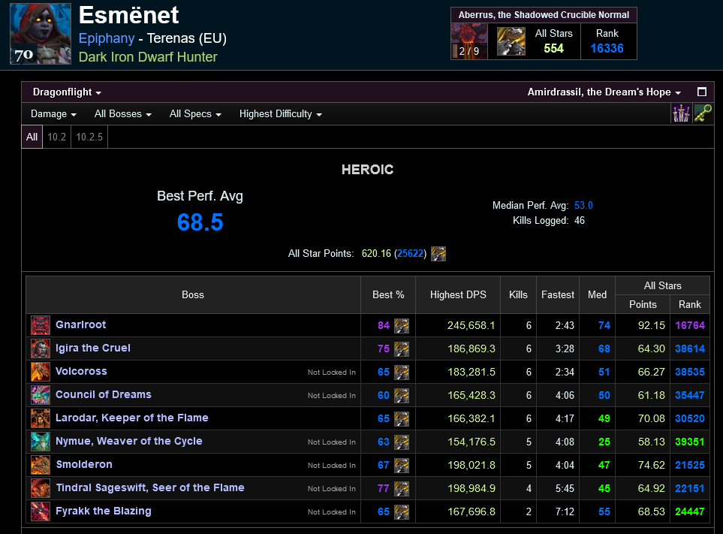Click Volcoross's Not Locked In label

(x=332, y=372)
